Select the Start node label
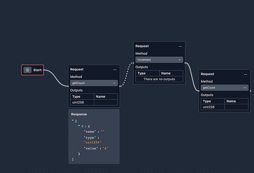Image resolution: width=254 pixels, height=173 pixels. coord(37,70)
